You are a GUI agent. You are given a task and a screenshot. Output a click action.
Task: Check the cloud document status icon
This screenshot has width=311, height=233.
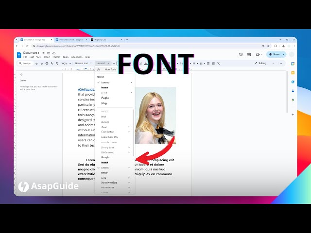pos(54,53)
